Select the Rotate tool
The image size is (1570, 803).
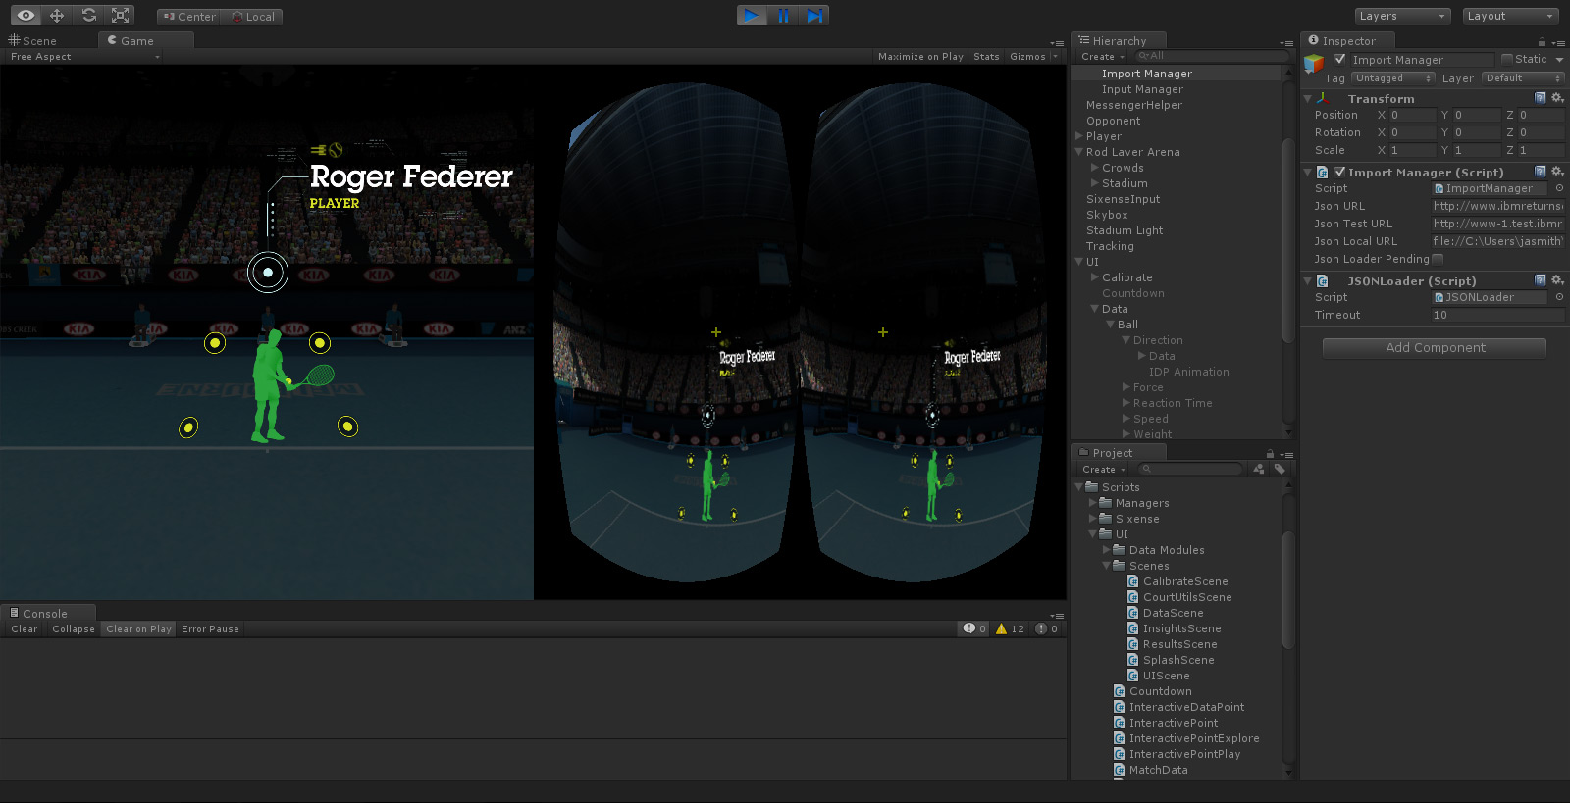pyautogui.click(x=89, y=16)
